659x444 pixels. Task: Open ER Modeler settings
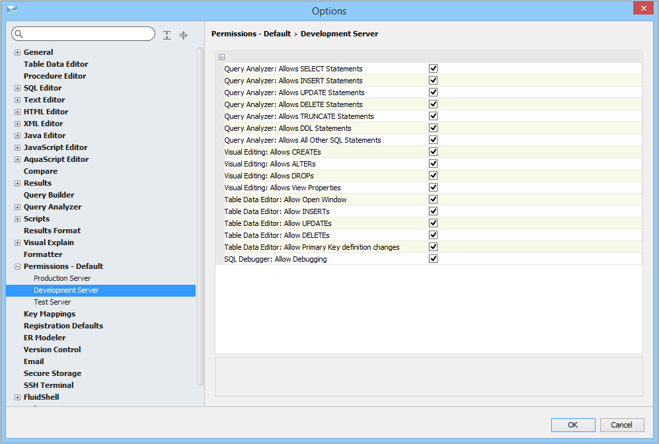coord(44,338)
